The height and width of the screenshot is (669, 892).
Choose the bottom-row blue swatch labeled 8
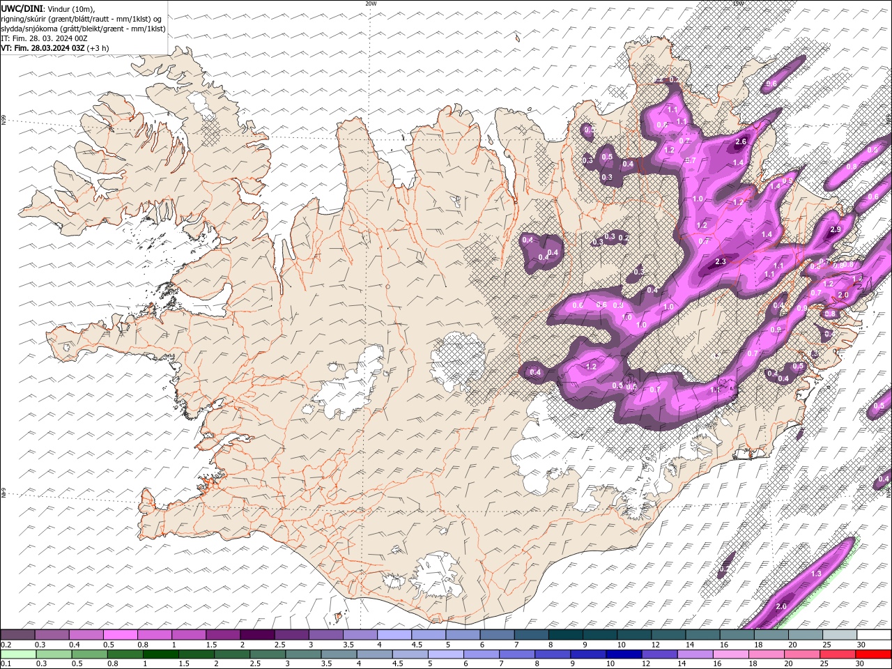[553, 654]
